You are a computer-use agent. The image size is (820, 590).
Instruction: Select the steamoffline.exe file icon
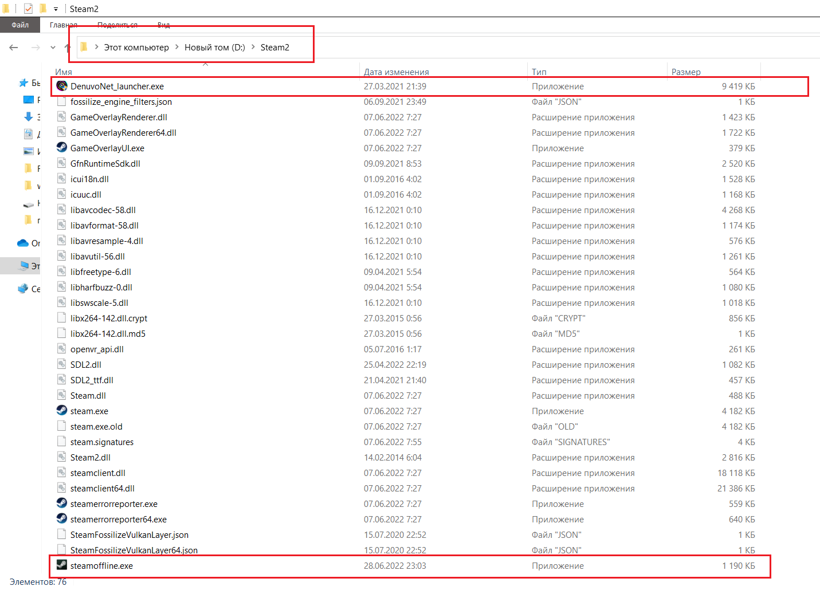(x=62, y=565)
